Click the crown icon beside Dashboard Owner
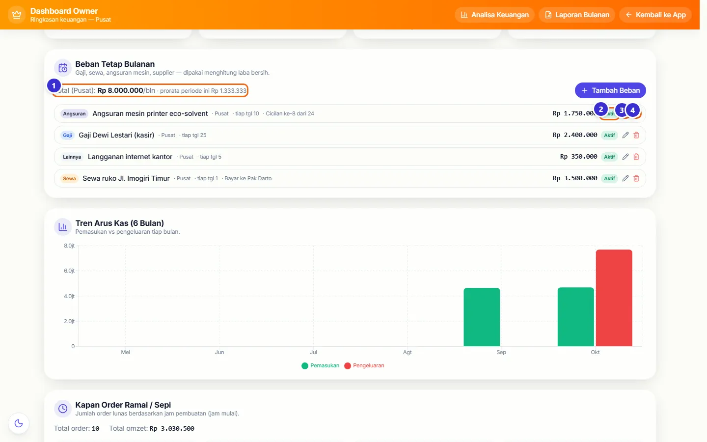This screenshot has width=707, height=442. [17, 15]
